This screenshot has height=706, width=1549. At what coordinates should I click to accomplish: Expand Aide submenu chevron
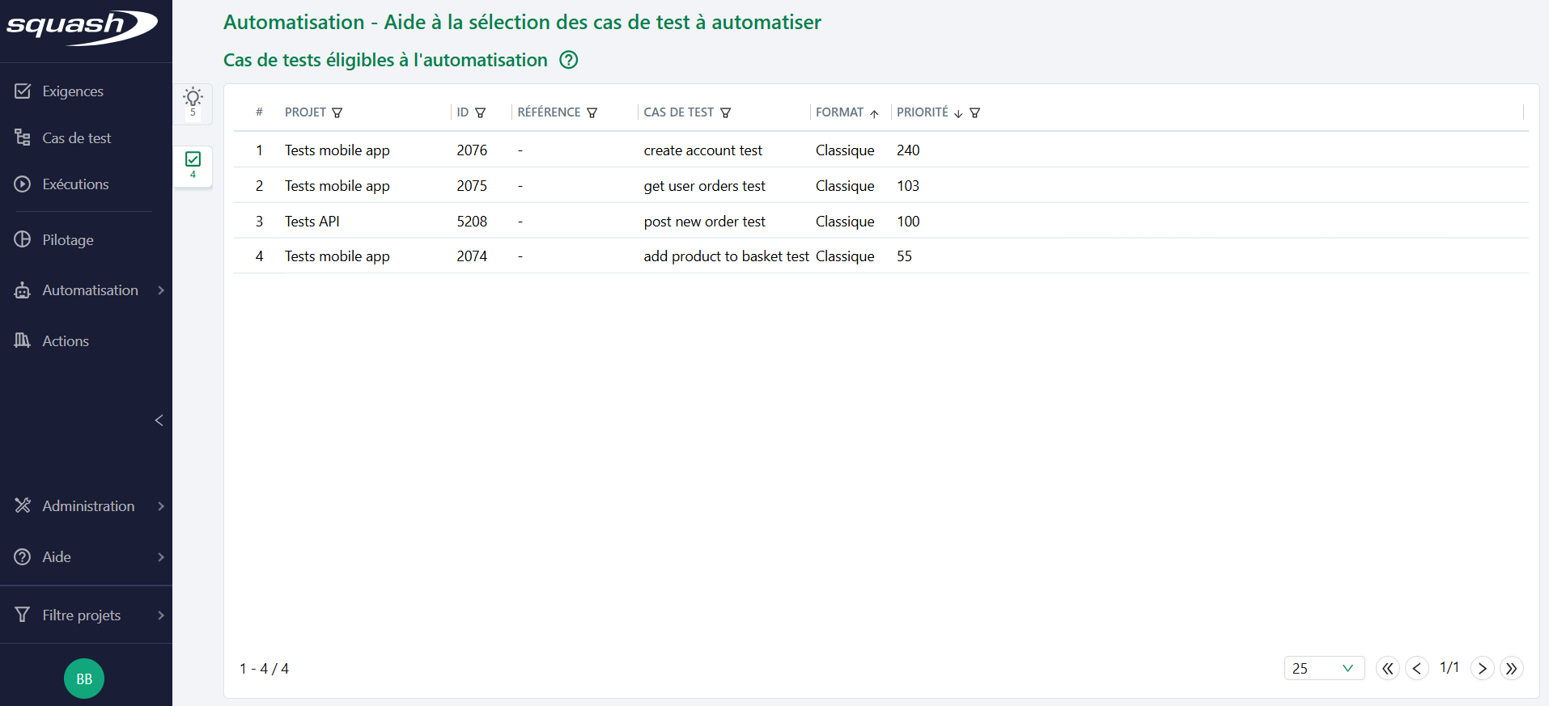click(161, 557)
